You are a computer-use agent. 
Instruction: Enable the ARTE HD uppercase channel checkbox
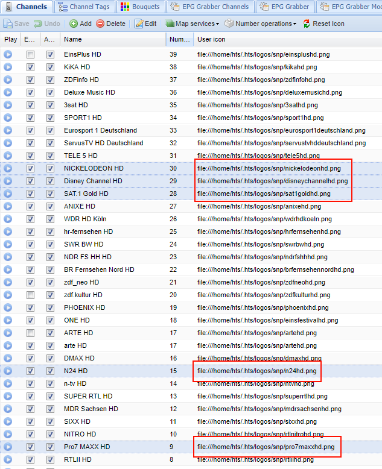coord(30,333)
